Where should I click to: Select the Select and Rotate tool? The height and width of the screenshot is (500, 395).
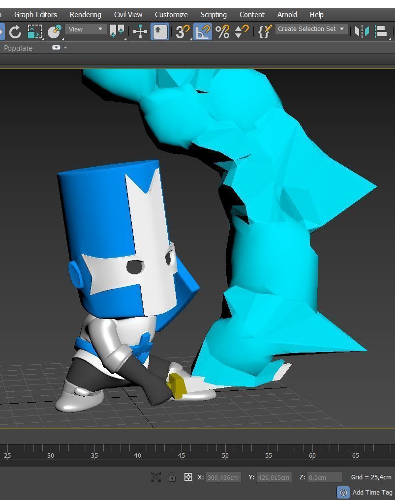[15, 31]
